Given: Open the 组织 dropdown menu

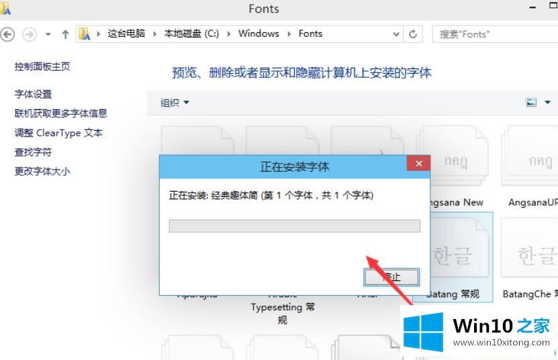Looking at the screenshot, I should click(175, 103).
